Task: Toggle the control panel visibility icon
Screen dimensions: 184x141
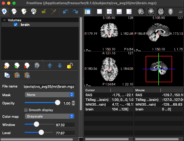Action: [88, 12]
